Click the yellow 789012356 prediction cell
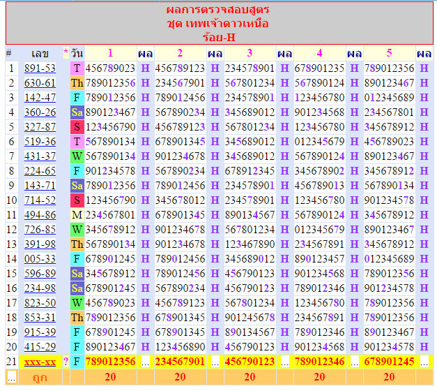This screenshot has height=391, width=437. click(110, 362)
